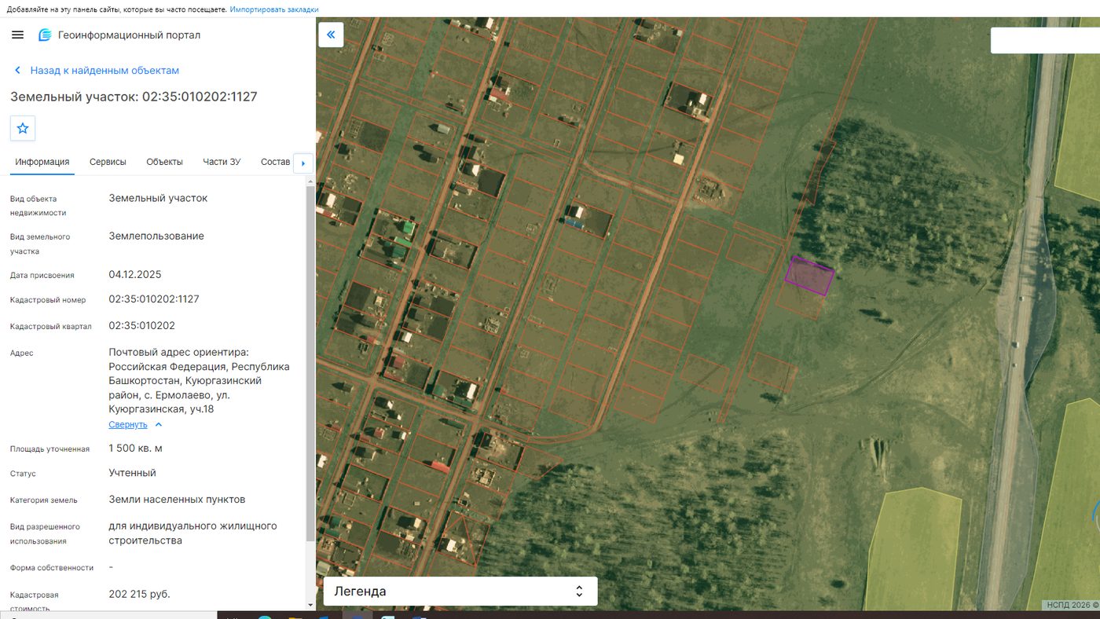The height and width of the screenshot is (619, 1100).
Task: Add parcel to favorites with star icon
Action: pos(23,128)
